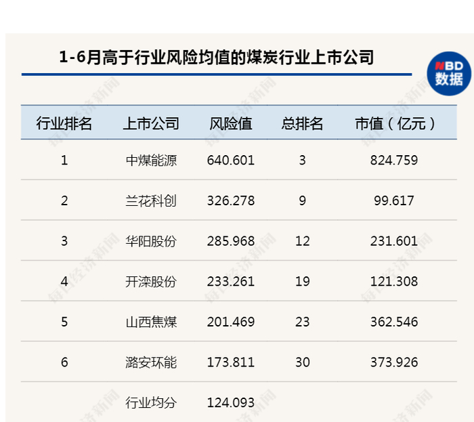Select industry rank 5 in 山西焦煤 row
Screen dimensions: 474x422
(x=64, y=322)
